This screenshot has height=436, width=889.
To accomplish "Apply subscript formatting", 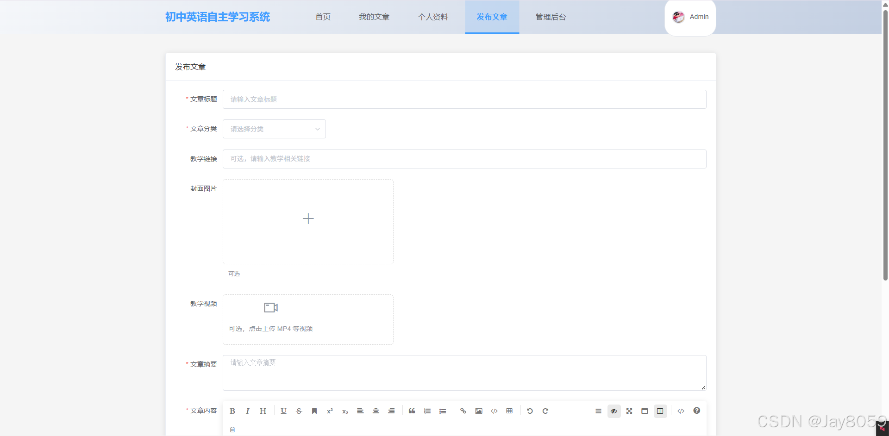I will point(345,411).
